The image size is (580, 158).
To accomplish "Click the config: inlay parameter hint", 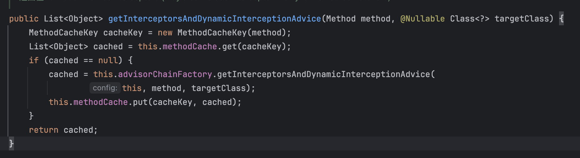I will [x=105, y=88].
